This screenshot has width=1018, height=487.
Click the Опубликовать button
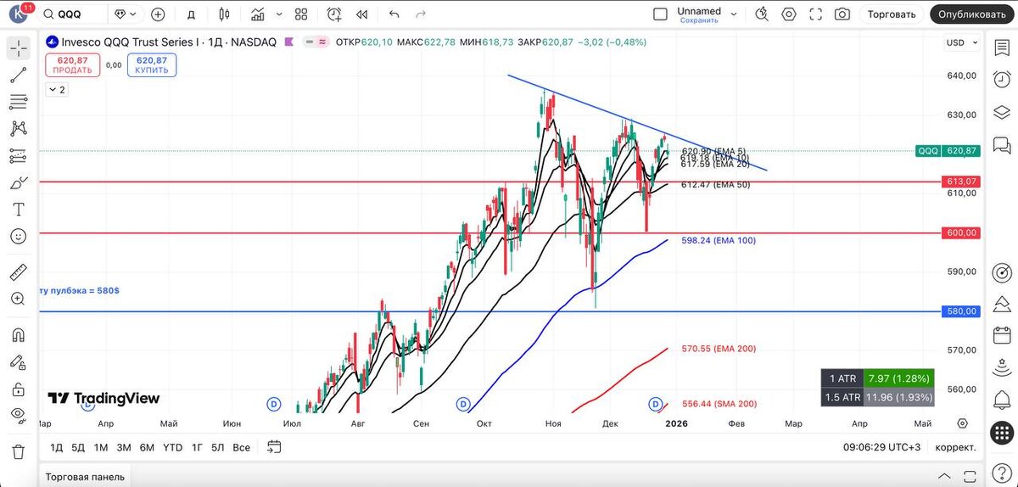pos(974,14)
